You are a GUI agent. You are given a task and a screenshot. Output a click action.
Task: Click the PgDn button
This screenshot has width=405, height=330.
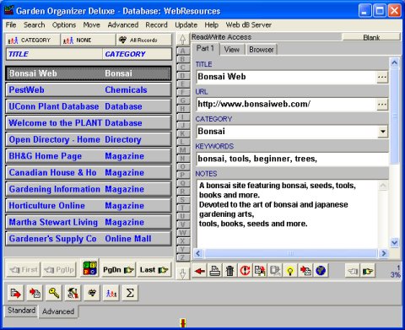(x=118, y=270)
